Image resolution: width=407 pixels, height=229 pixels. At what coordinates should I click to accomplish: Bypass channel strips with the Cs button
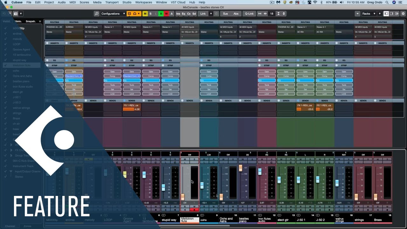[189, 14]
